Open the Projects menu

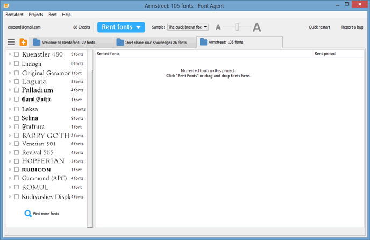[x=36, y=15]
